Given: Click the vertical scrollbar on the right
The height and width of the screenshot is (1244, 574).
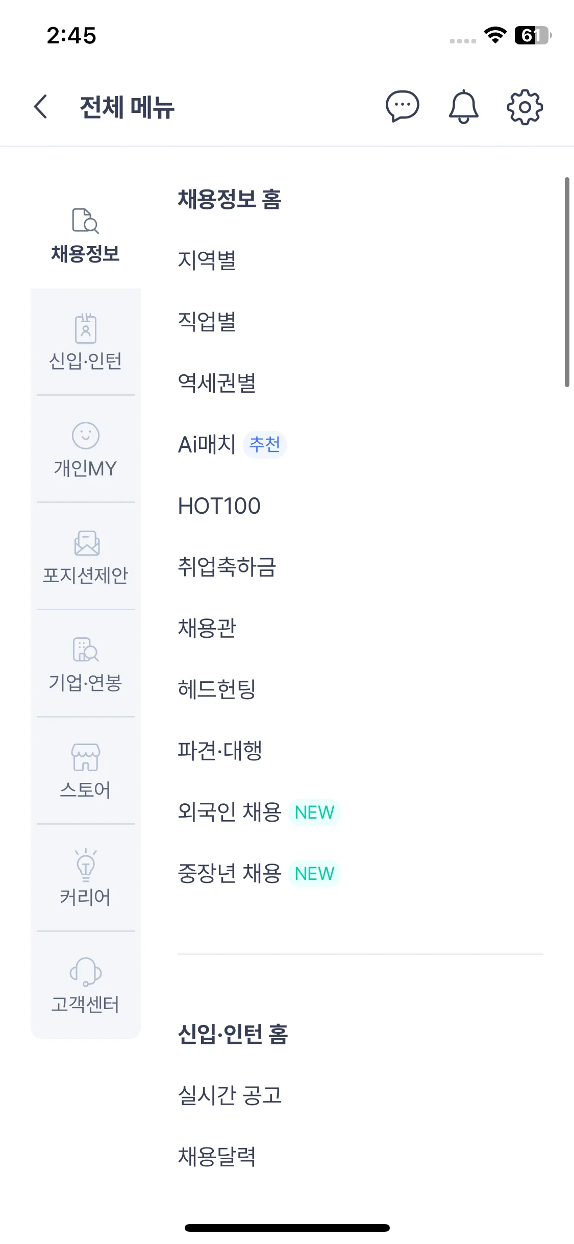Looking at the screenshot, I should click(566, 282).
